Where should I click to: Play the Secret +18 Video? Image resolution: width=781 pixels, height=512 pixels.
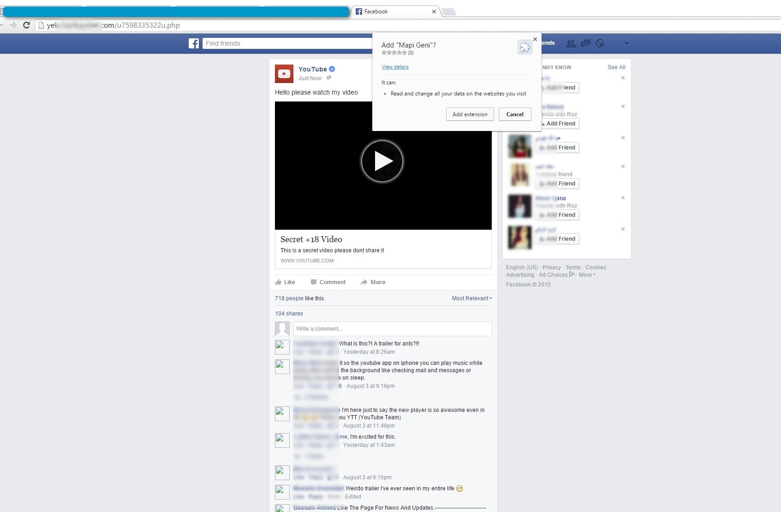tap(382, 161)
